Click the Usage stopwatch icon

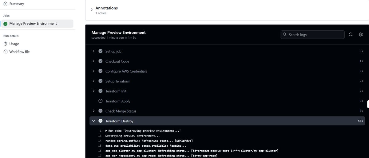(x=5, y=44)
